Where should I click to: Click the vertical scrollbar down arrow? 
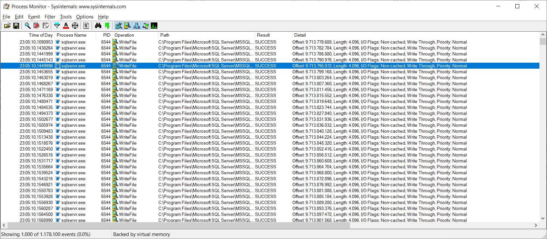click(x=543, y=218)
